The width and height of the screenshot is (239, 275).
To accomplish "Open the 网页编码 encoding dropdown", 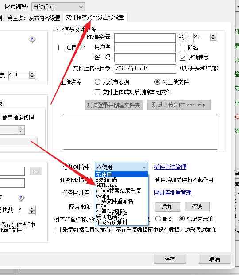I will (x=58, y=7).
